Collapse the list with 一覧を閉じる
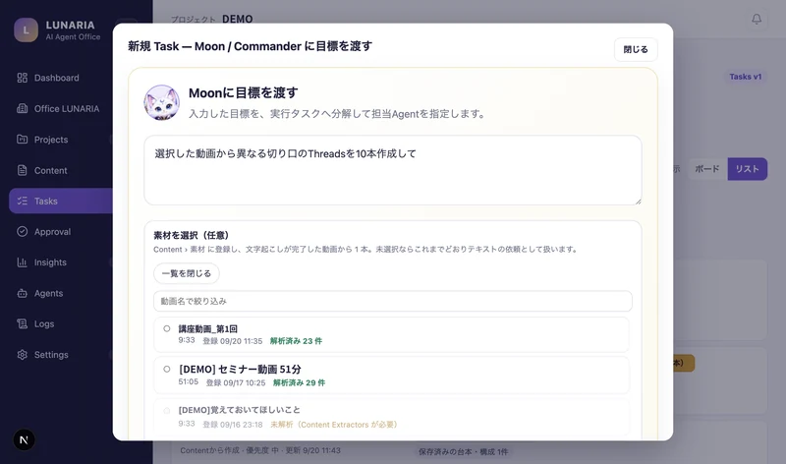Viewport: 786px width, 464px height. coord(187,273)
